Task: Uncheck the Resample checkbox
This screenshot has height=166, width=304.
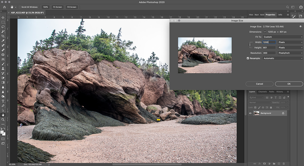Action: 248,58
